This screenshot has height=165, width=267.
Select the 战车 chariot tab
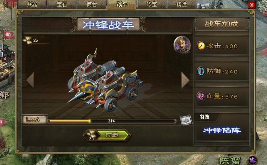click(122, 4)
